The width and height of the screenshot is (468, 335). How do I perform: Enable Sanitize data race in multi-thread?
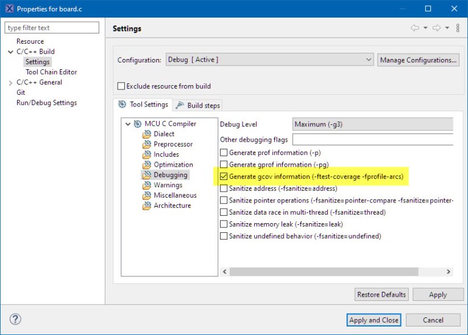[x=224, y=212]
